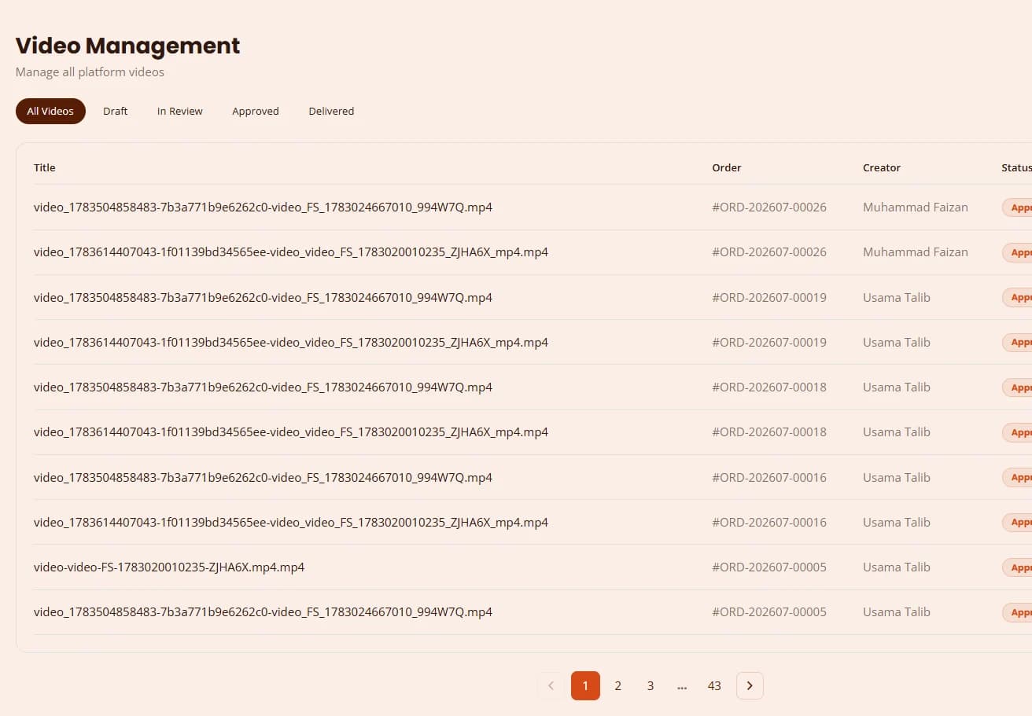
Task: Open the In Review tab
Action: pyautogui.click(x=179, y=111)
